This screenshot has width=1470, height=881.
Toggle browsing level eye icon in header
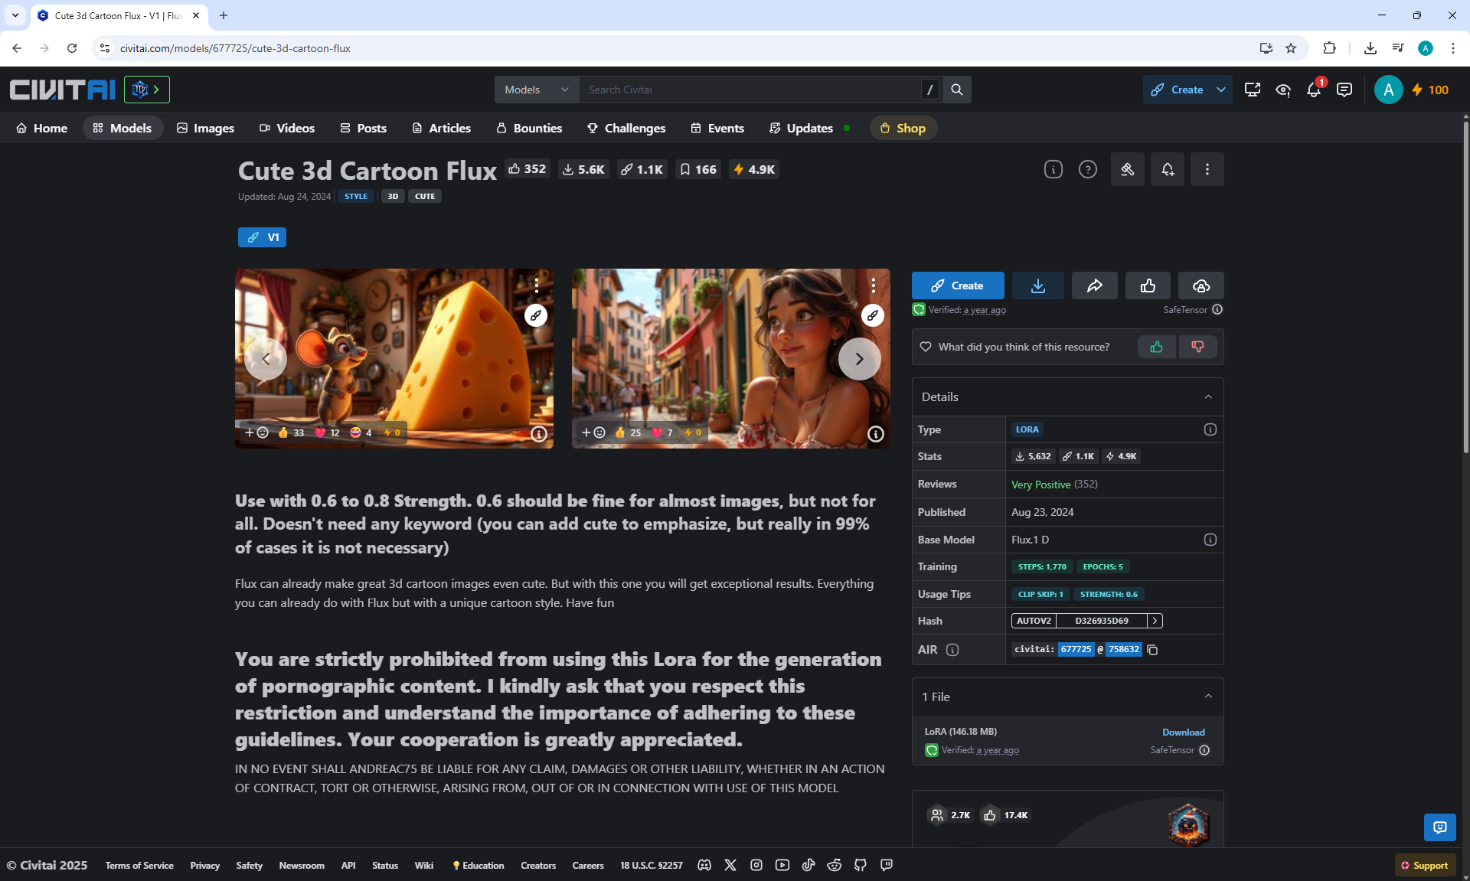tap(1282, 90)
